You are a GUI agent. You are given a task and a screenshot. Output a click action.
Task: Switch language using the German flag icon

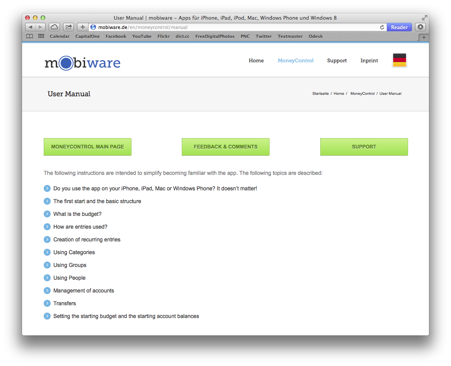click(399, 60)
